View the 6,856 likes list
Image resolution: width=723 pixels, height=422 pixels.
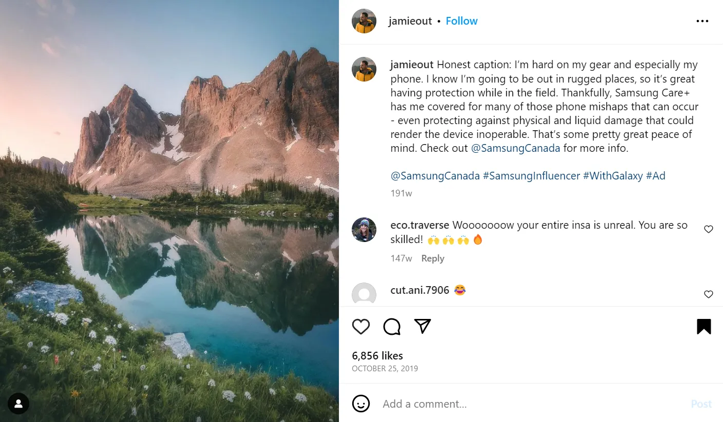377,356
